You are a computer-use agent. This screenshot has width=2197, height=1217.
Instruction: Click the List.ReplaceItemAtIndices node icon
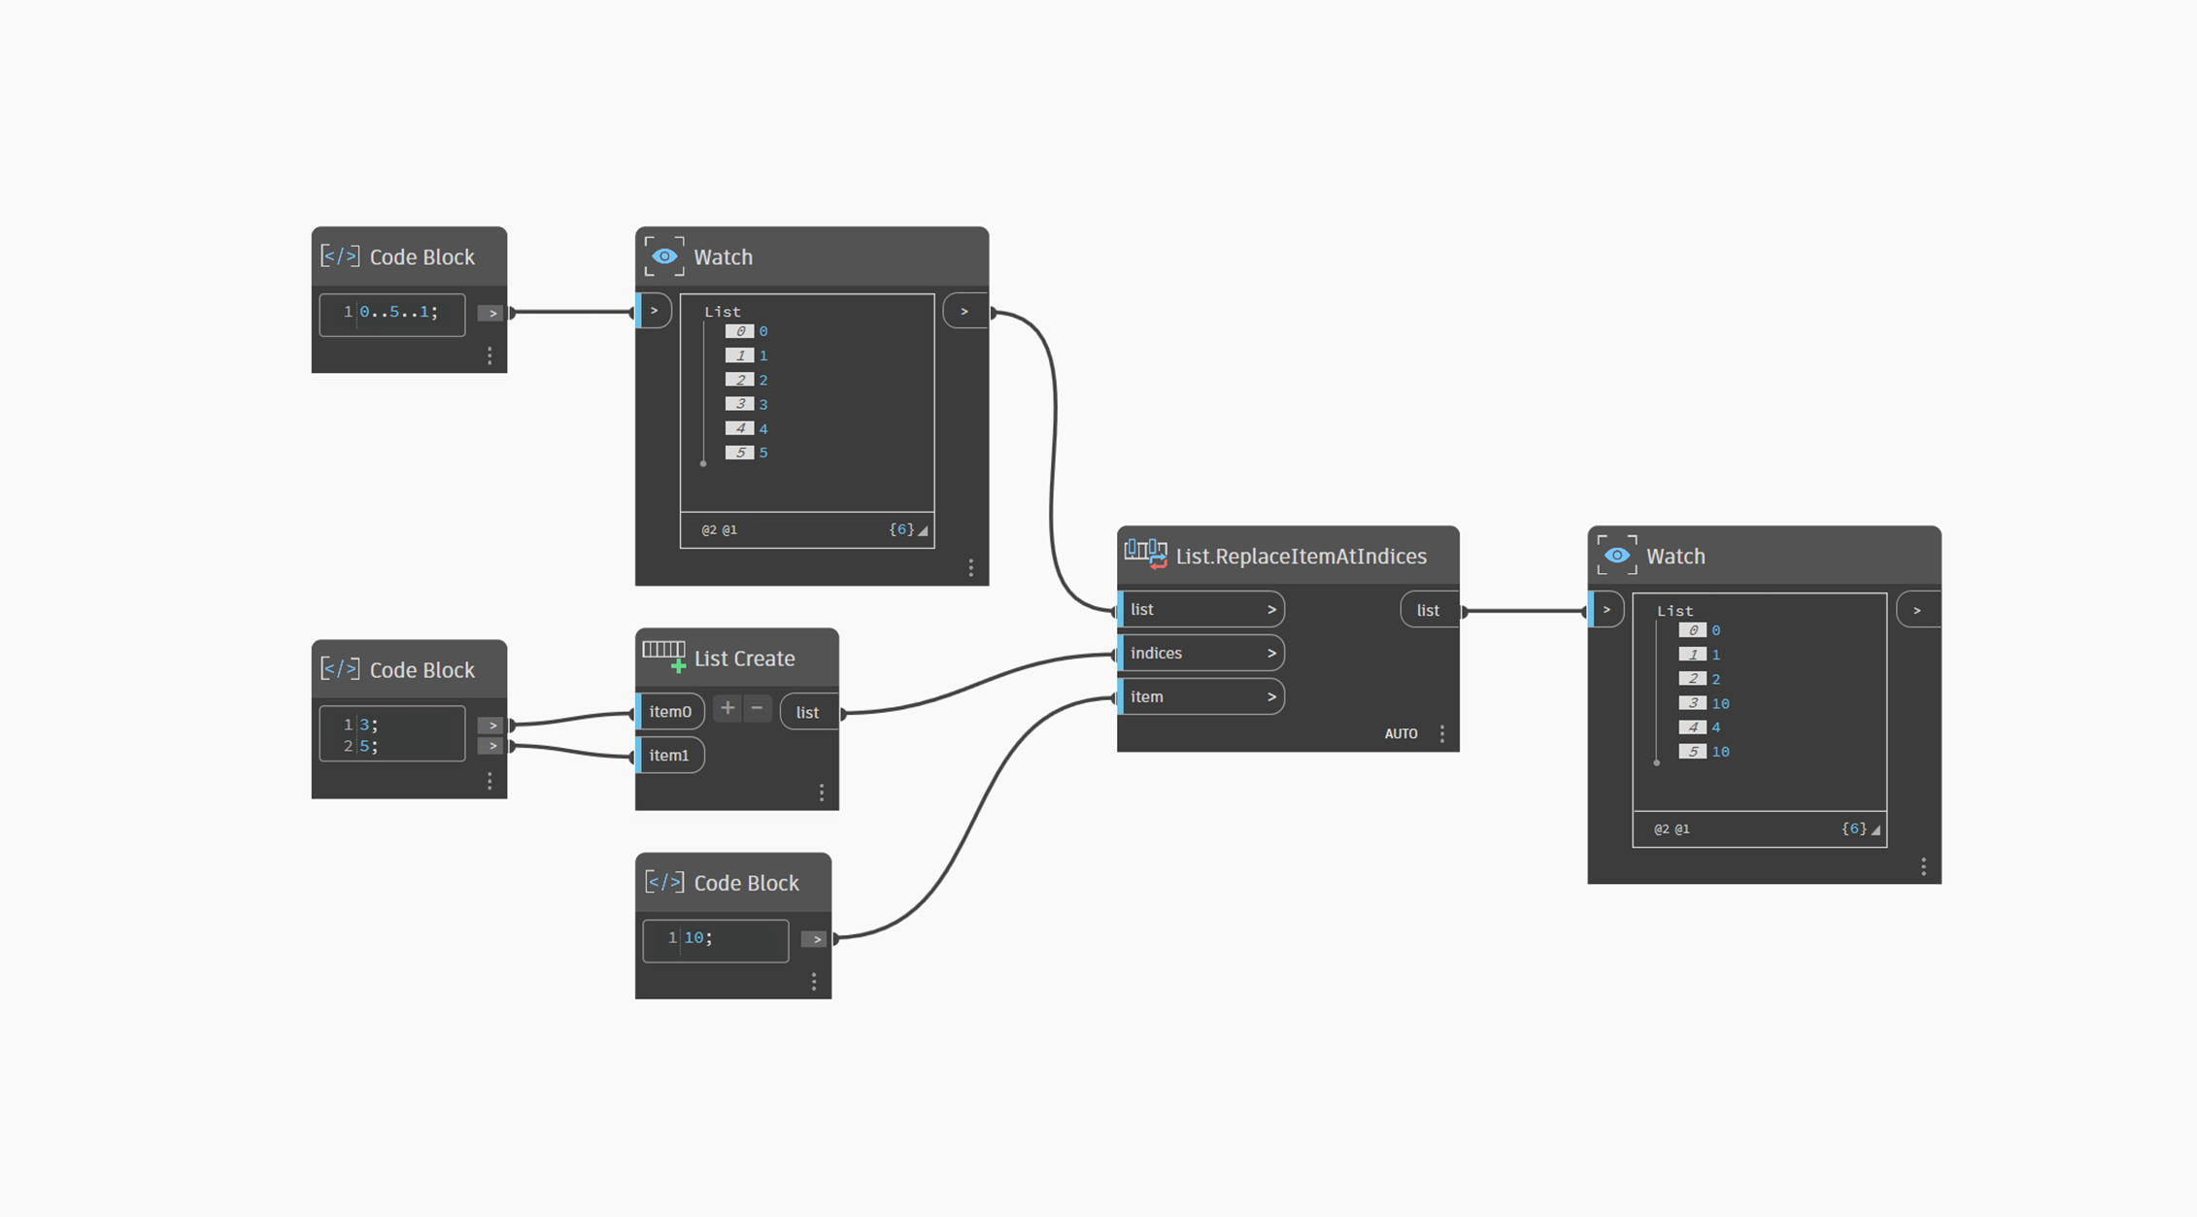(x=1145, y=555)
